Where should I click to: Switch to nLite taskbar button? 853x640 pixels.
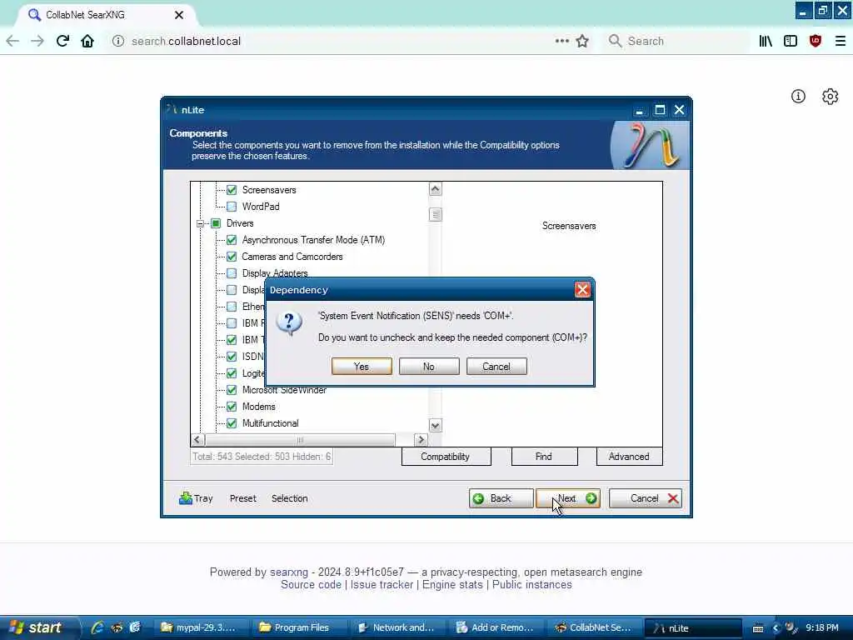coord(693,627)
